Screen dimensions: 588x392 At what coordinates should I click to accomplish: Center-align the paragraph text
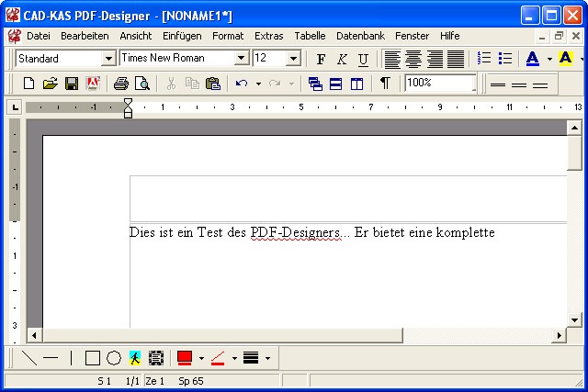pyautogui.click(x=413, y=59)
